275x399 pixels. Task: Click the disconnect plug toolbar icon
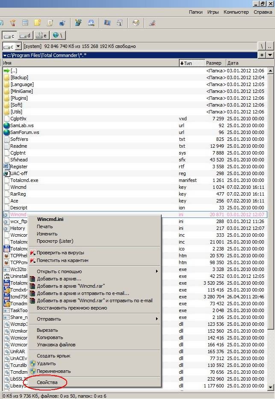152,23
